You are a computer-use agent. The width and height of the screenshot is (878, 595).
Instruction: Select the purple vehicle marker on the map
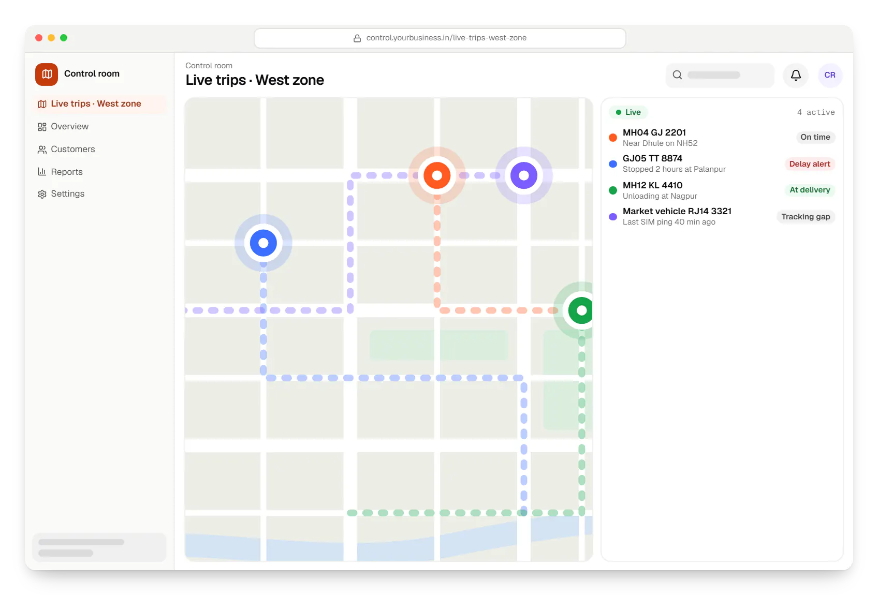pyautogui.click(x=524, y=175)
